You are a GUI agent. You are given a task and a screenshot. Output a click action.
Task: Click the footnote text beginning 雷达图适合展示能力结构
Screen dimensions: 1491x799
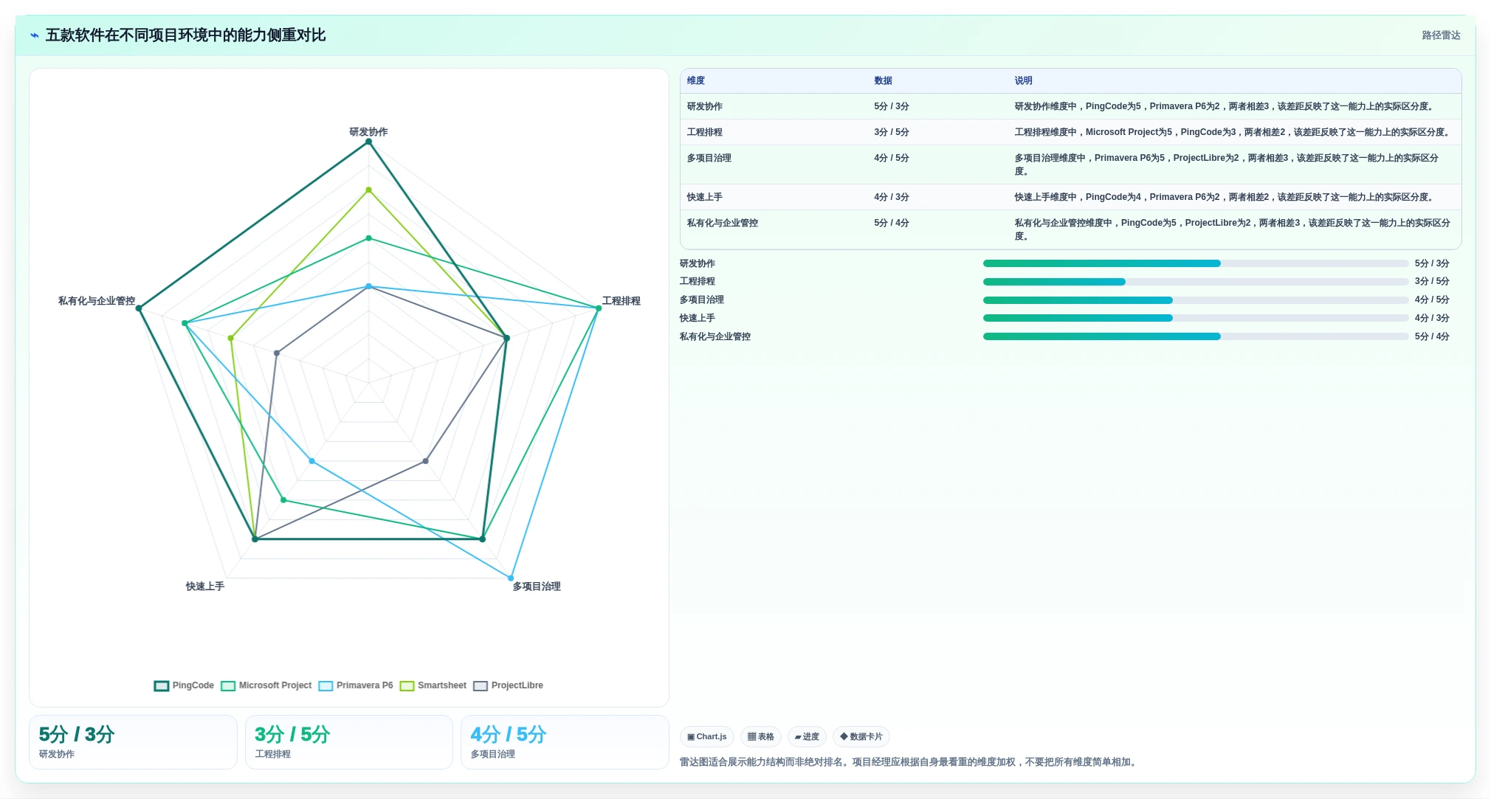pyautogui.click(x=910, y=762)
